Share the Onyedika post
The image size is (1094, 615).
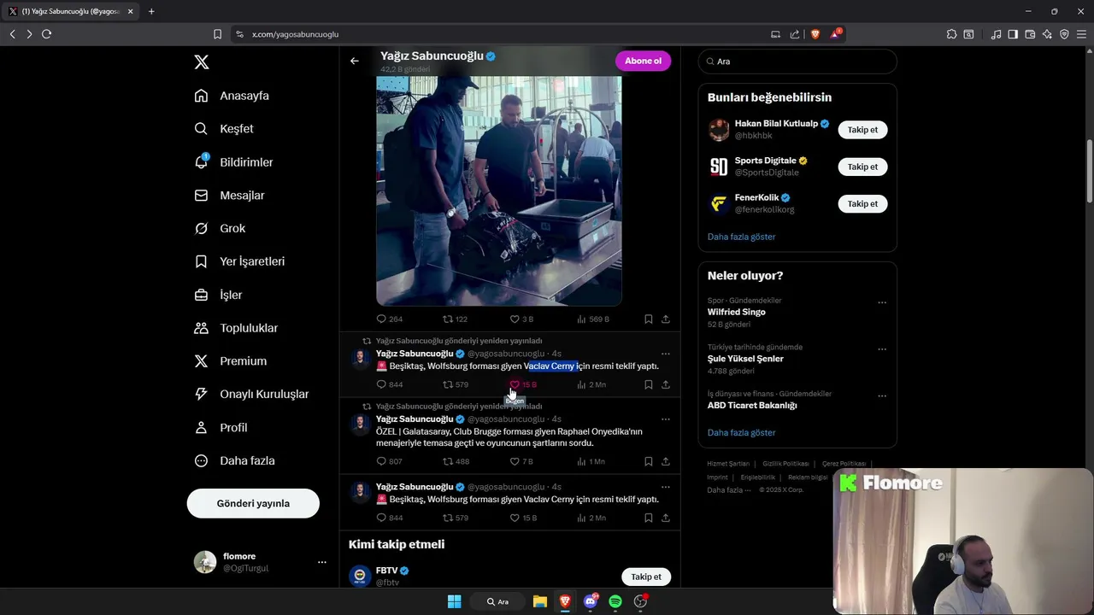coord(666,462)
